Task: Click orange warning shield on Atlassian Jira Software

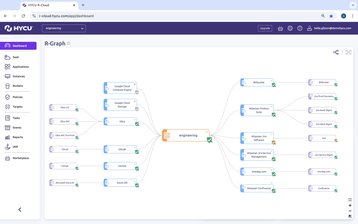Action: point(273,142)
